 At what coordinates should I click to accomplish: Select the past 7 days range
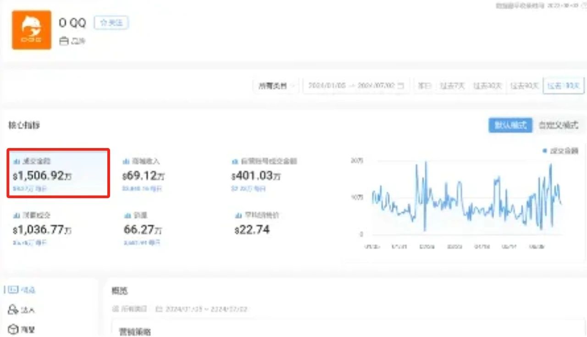point(452,86)
